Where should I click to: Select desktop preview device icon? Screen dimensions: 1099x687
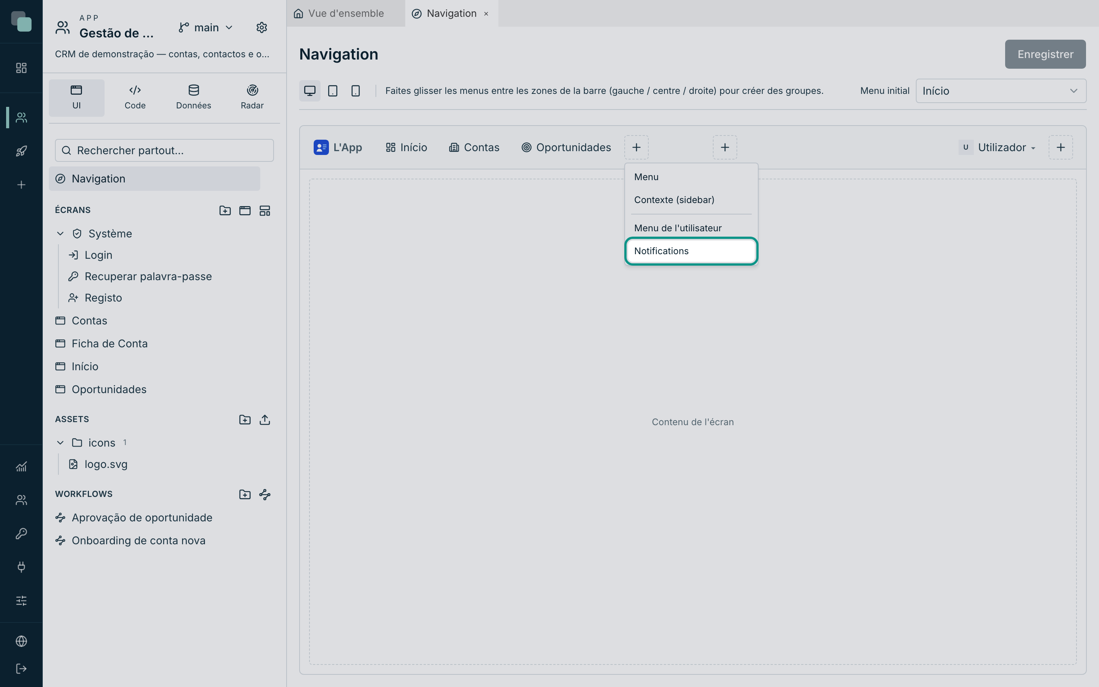(x=310, y=91)
